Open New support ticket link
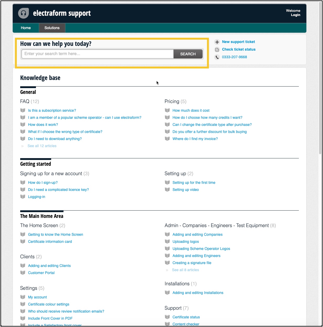The width and height of the screenshot is (323, 327). pyautogui.click(x=238, y=42)
